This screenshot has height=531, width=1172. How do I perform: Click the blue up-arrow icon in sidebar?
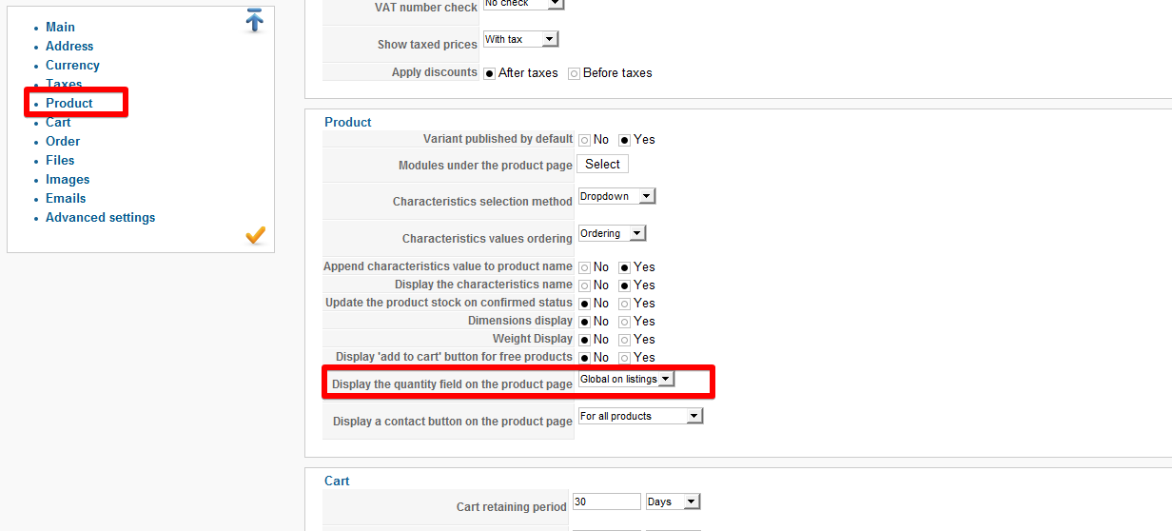coord(254,20)
